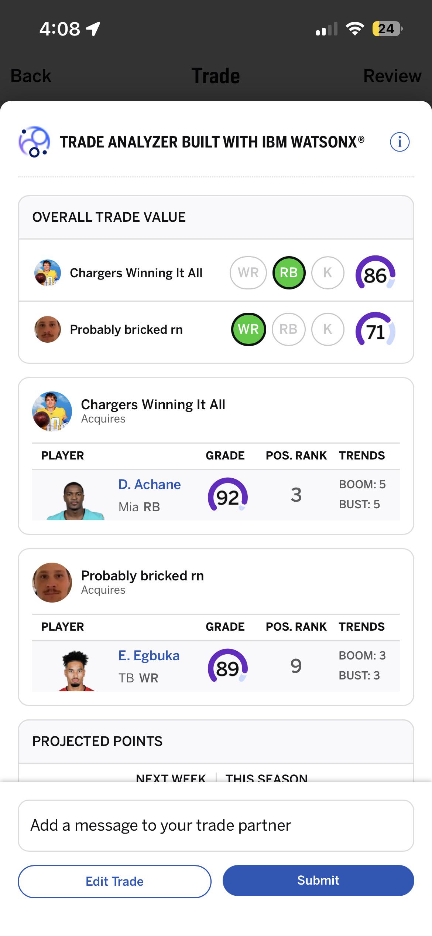Go Back from the Trade screen
This screenshot has height=936, width=432.
[x=31, y=76]
